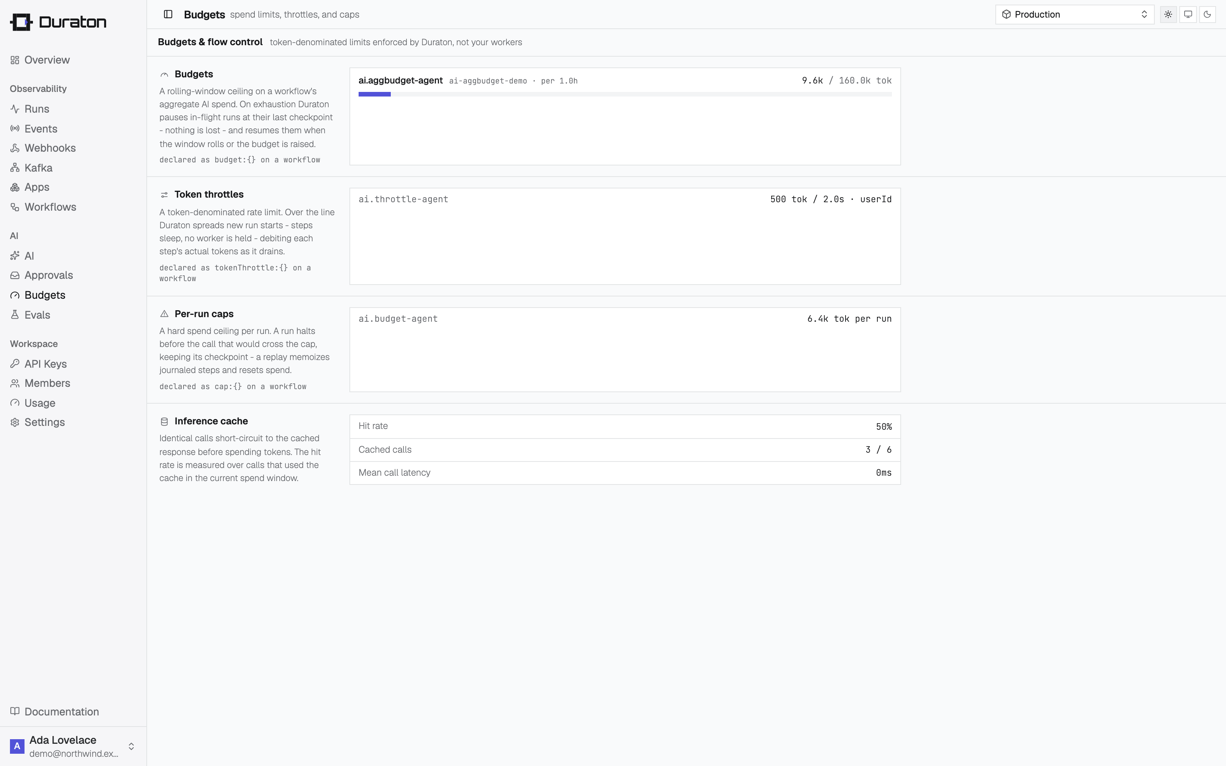Select Workflows in the sidebar
The height and width of the screenshot is (766, 1226).
tap(51, 207)
